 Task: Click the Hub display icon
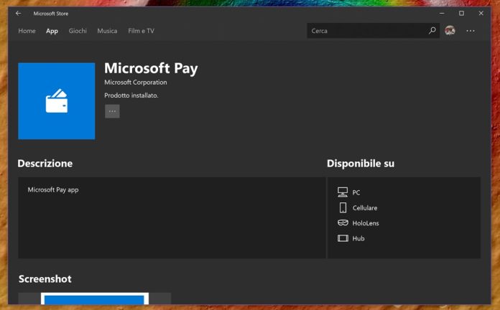343,238
